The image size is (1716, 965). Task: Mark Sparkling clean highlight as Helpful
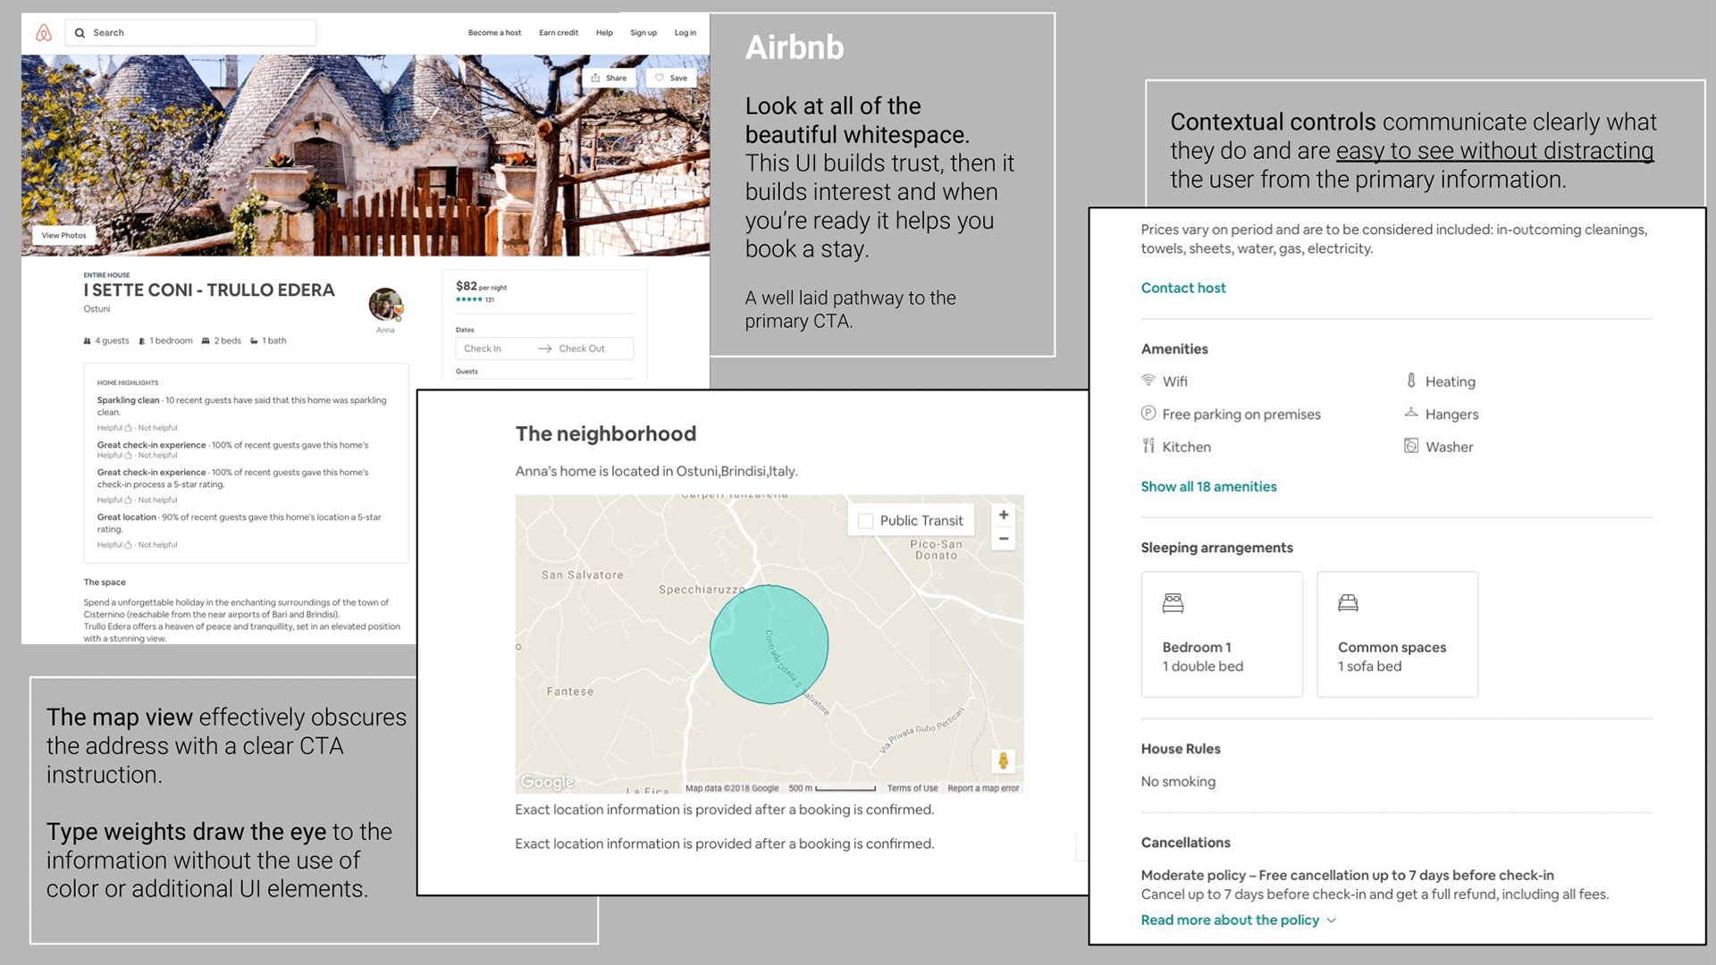pyautogui.click(x=114, y=428)
